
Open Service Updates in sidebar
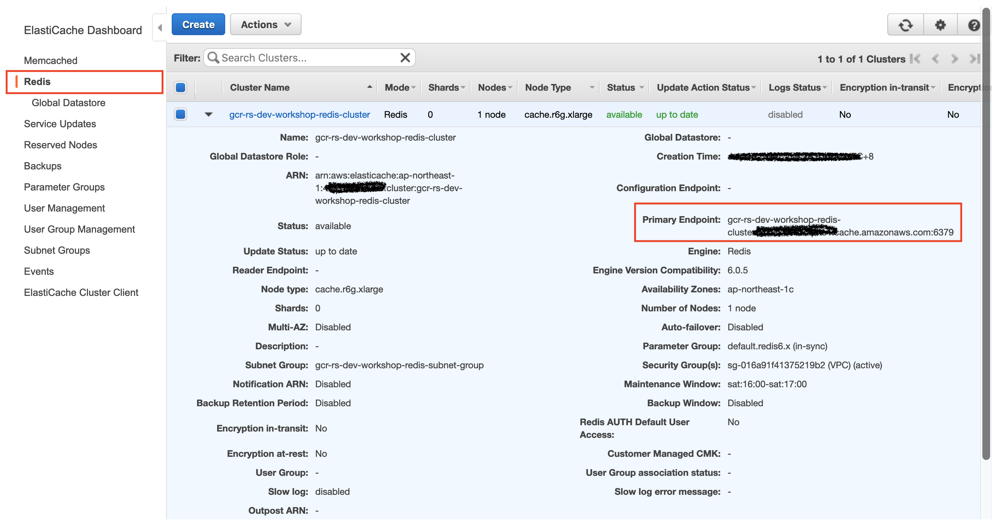coord(60,124)
